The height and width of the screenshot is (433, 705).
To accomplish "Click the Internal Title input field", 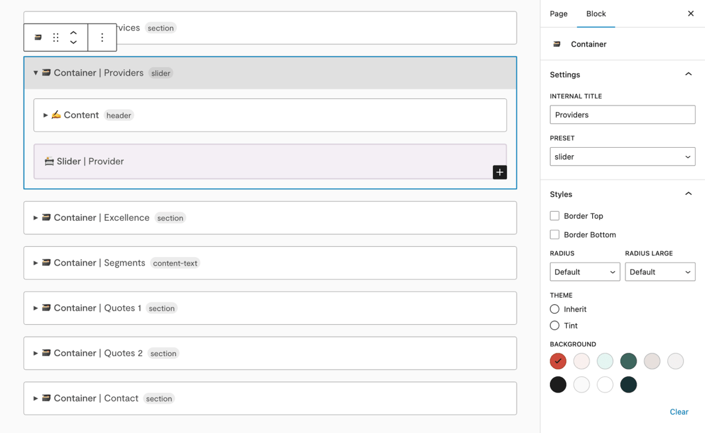I will [x=623, y=114].
